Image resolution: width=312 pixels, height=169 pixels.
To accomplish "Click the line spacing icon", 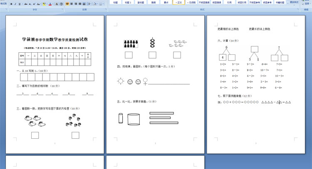I will [89, 4].
